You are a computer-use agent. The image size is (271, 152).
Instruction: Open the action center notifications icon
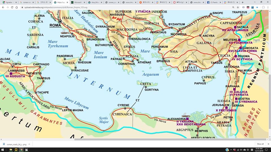[x=266, y=149]
